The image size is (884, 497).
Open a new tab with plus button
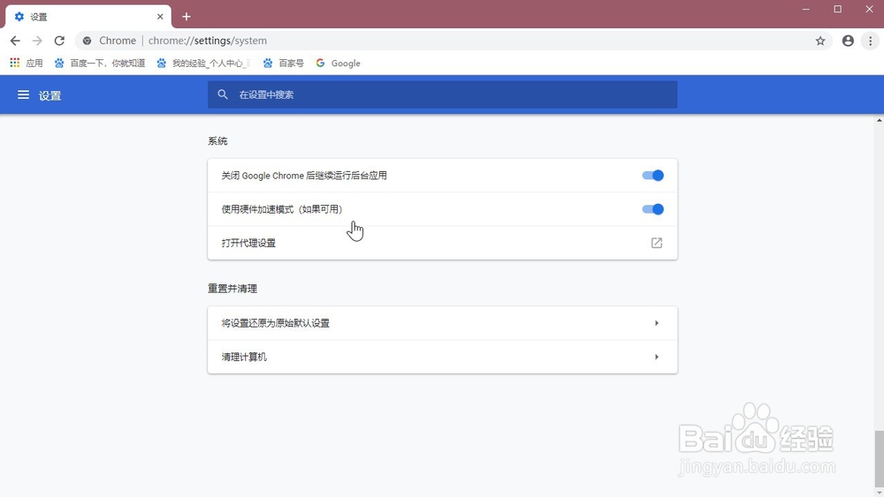(187, 17)
